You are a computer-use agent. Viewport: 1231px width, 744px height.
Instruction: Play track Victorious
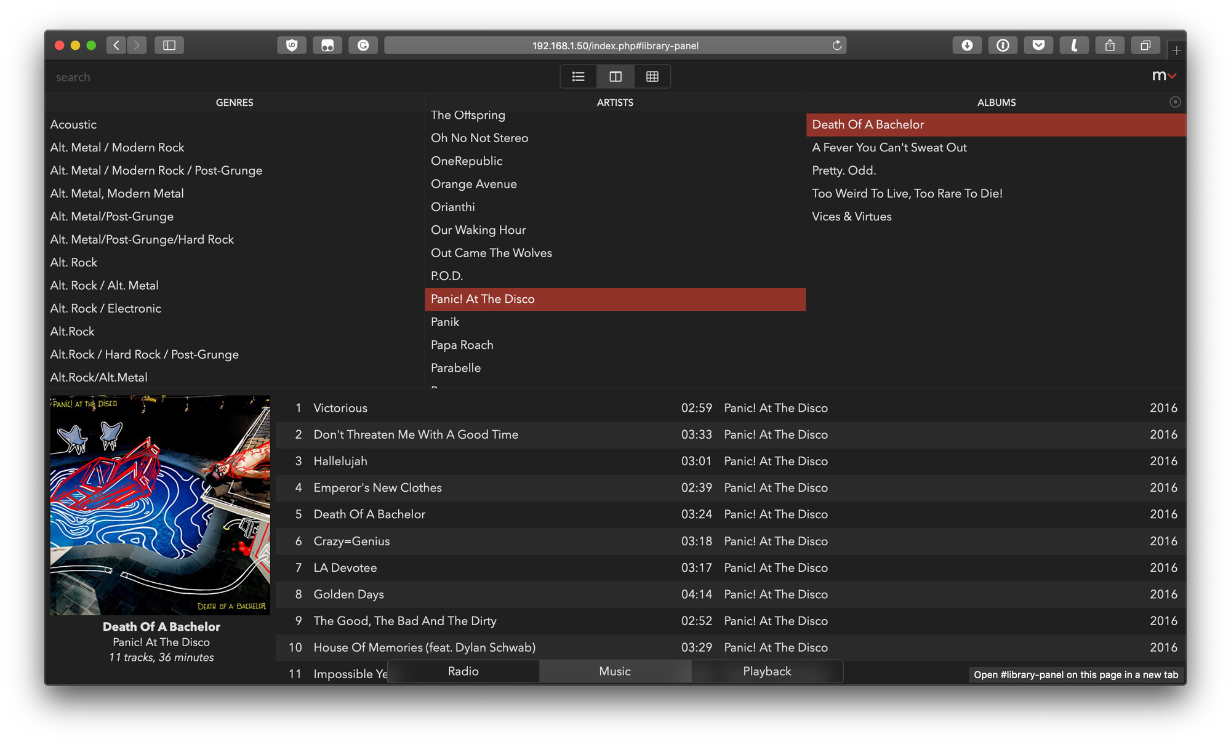point(731,408)
